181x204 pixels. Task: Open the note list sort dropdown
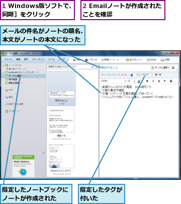pyautogui.click(x=58, y=66)
